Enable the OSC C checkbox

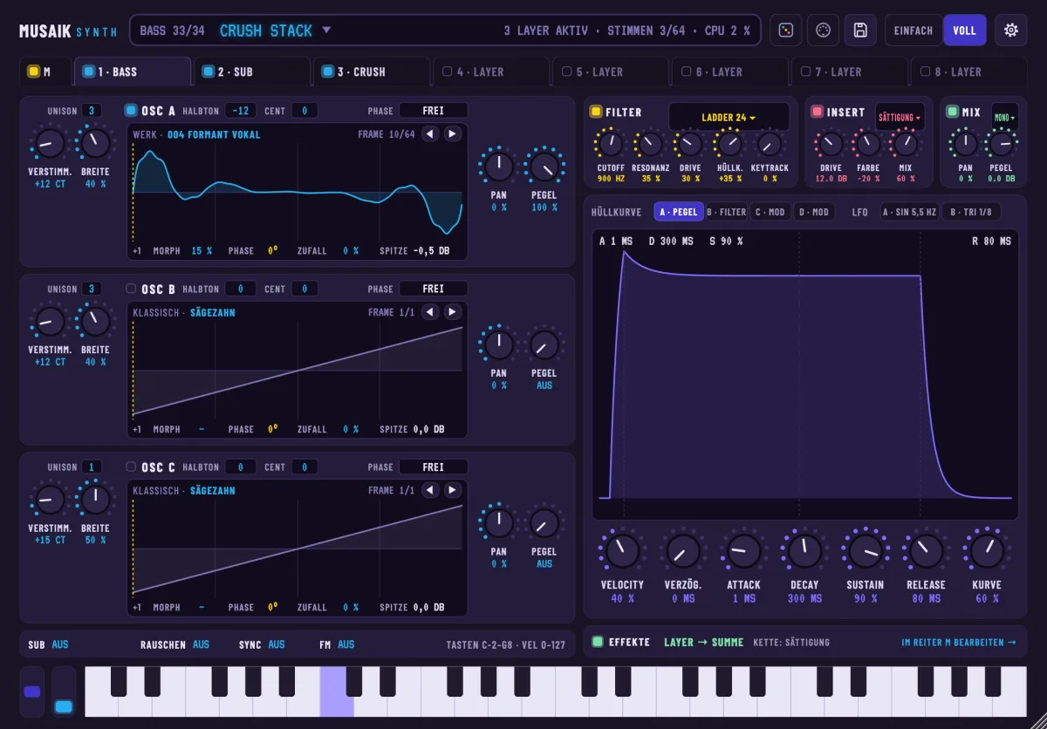point(131,467)
